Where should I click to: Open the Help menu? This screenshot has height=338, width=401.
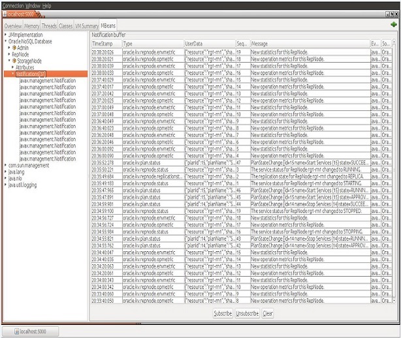(x=46, y=5)
